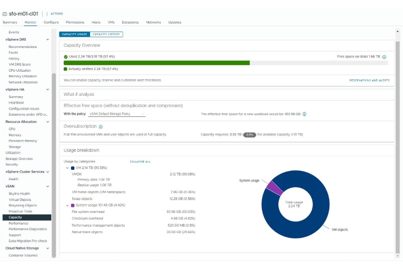Click the blue VM category color square
The height and width of the screenshot is (269, 403).
pos(73,168)
